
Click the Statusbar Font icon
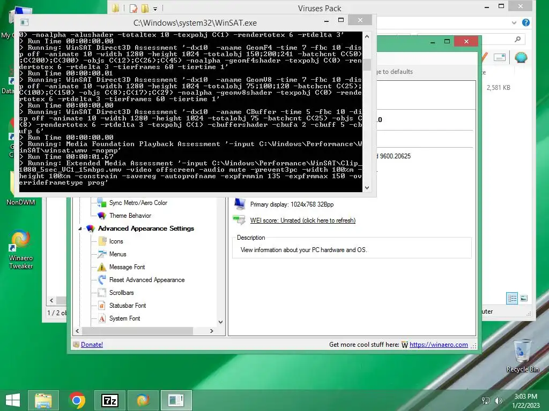tap(102, 306)
